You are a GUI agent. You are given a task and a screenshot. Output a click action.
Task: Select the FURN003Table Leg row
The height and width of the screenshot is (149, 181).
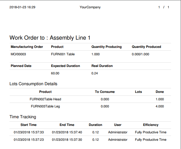(46, 106)
